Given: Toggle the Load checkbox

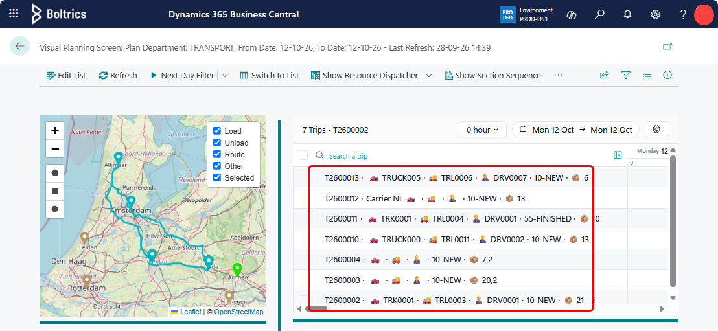Looking at the screenshot, I should coord(217,131).
